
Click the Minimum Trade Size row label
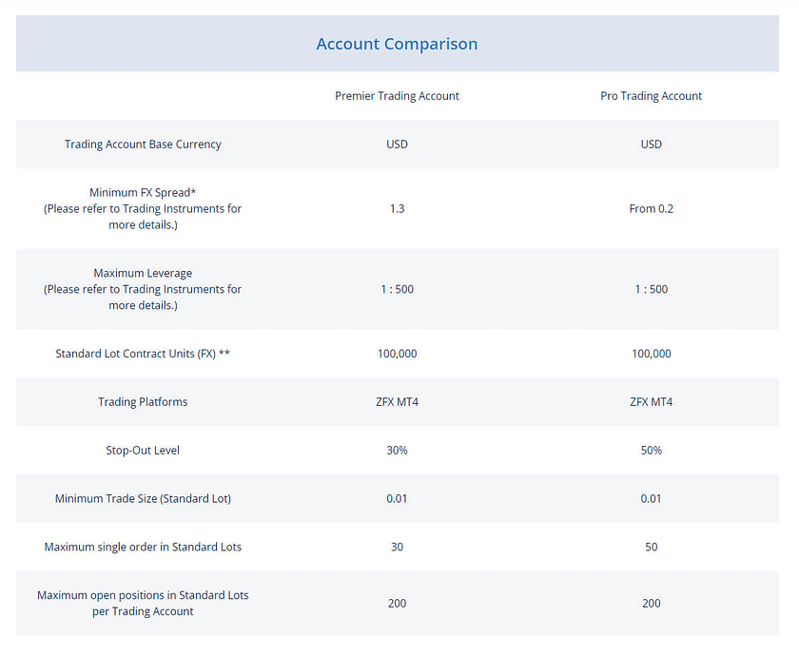pos(143,499)
